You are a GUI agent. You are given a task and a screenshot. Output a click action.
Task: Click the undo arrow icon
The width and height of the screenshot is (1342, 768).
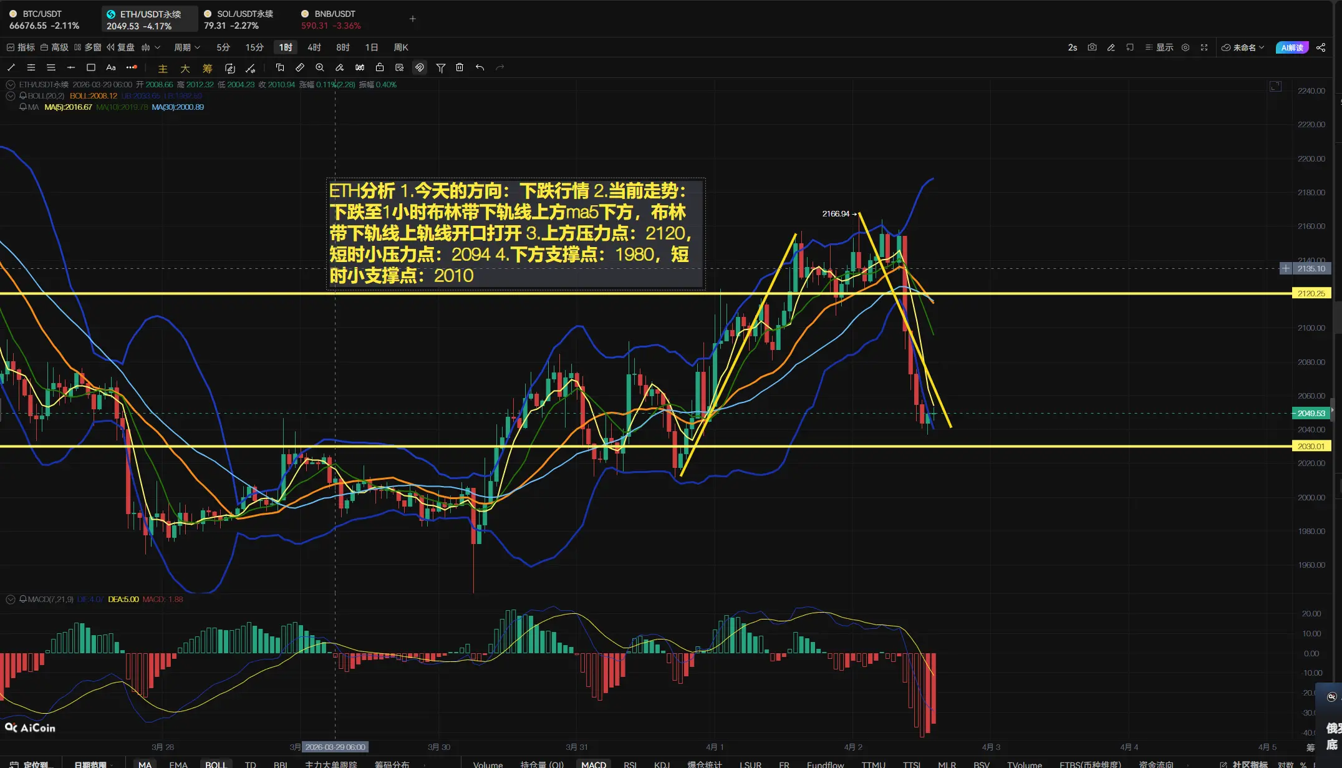[x=480, y=67]
